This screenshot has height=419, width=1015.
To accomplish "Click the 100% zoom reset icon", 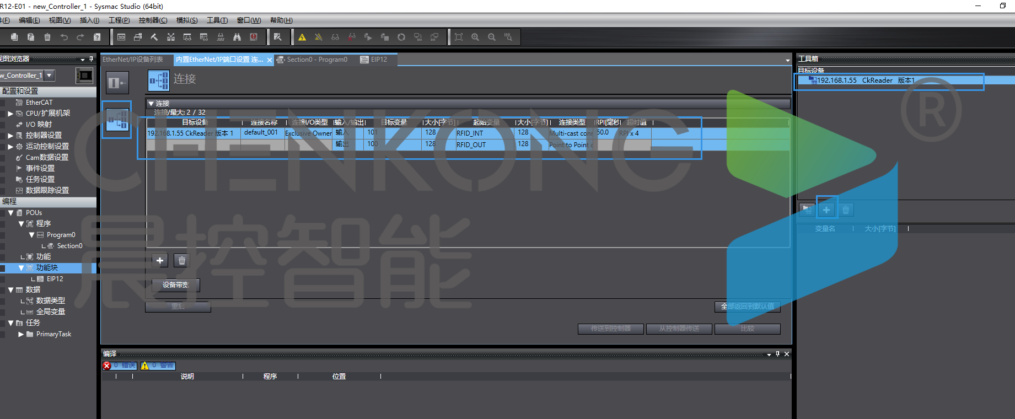I will coord(508,37).
